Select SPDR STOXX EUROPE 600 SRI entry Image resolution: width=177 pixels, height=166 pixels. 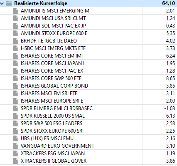click(x=52, y=131)
